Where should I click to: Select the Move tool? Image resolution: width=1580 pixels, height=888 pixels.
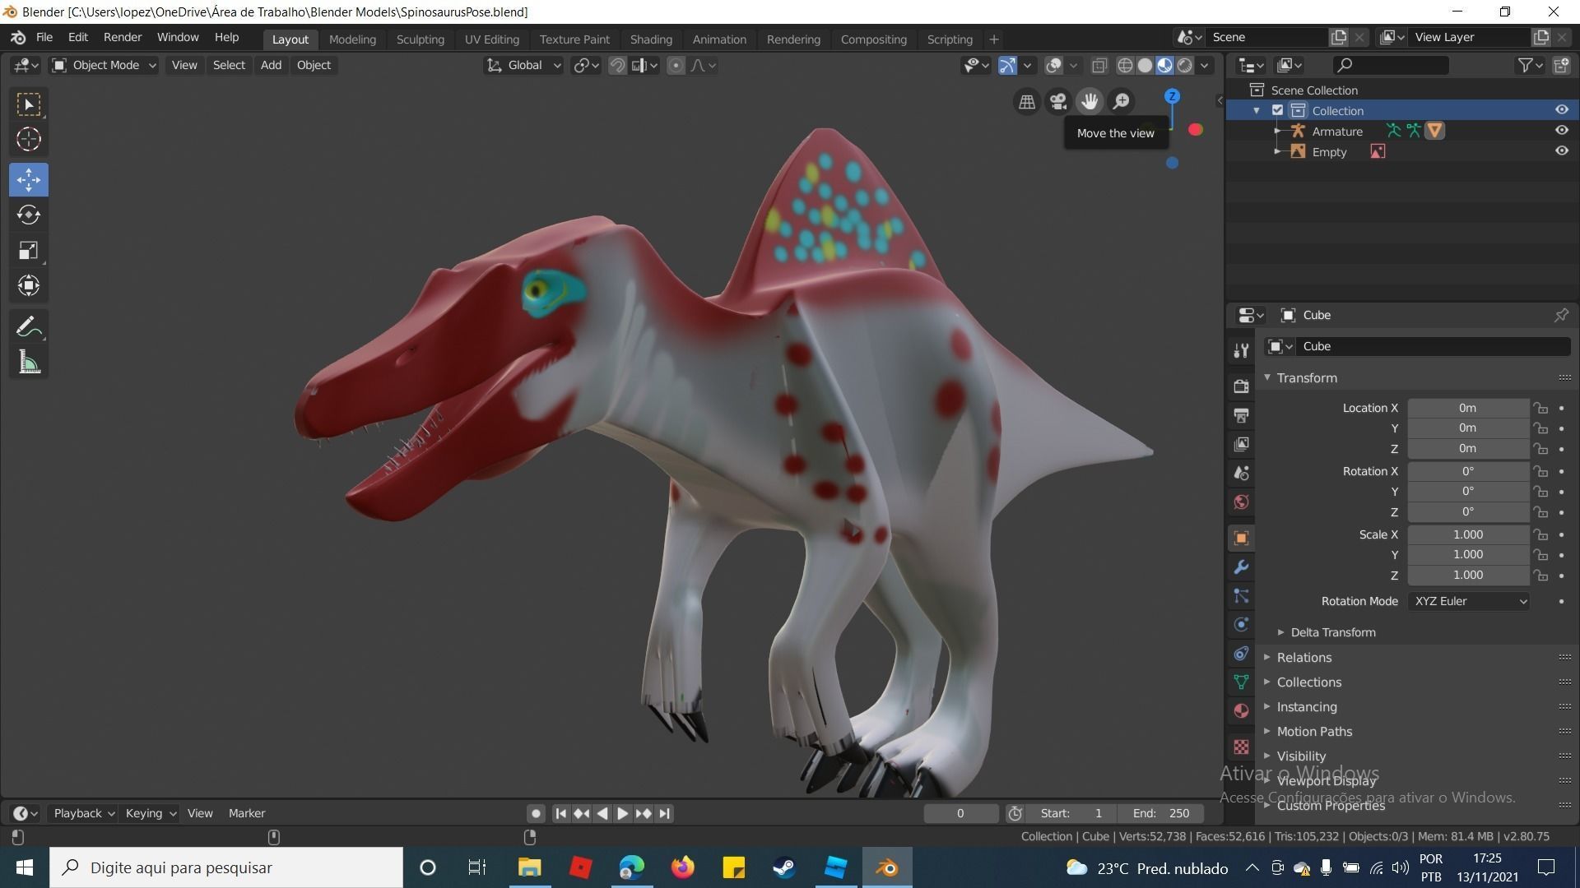point(29,179)
